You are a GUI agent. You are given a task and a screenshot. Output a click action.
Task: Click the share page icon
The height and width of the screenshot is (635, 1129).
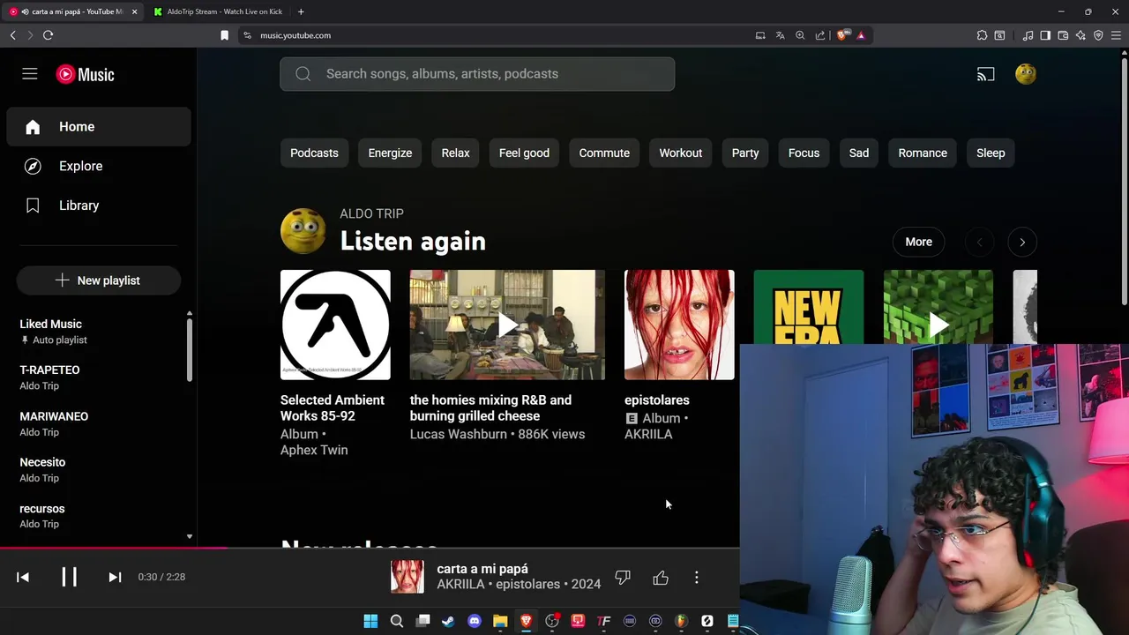click(820, 35)
